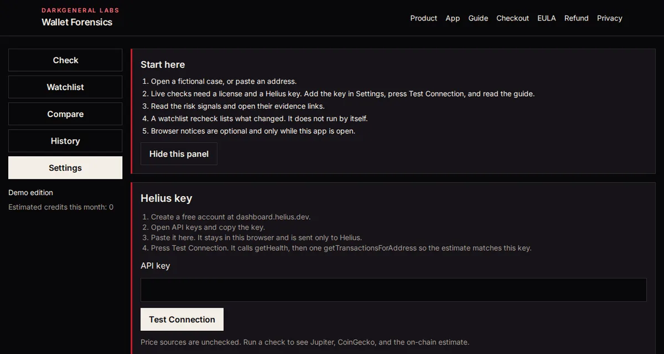Go to the Product page

coord(424,18)
